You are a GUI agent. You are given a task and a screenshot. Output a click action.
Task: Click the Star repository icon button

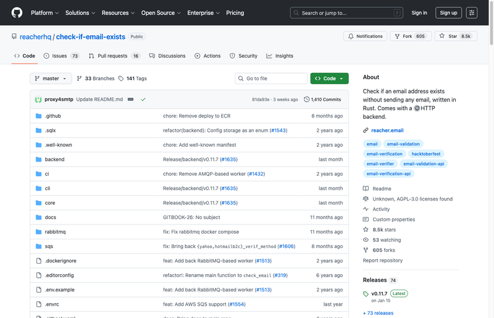pos(442,37)
